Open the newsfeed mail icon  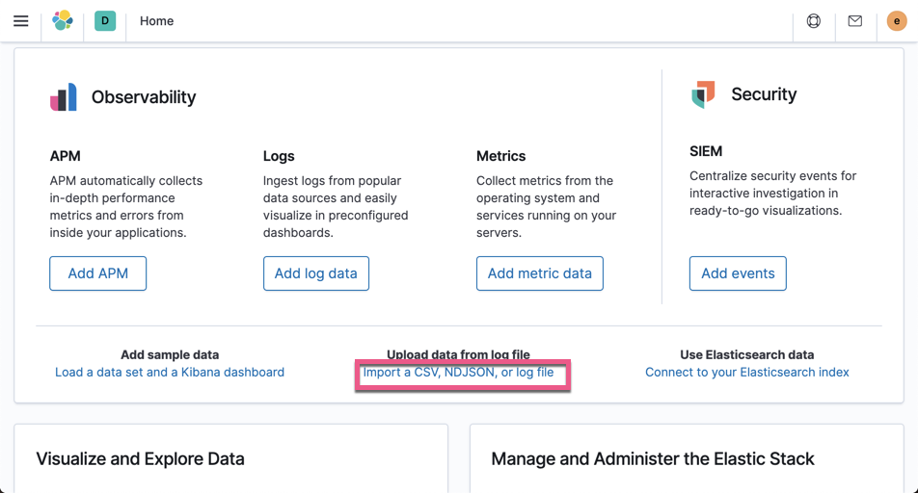pos(854,21)
